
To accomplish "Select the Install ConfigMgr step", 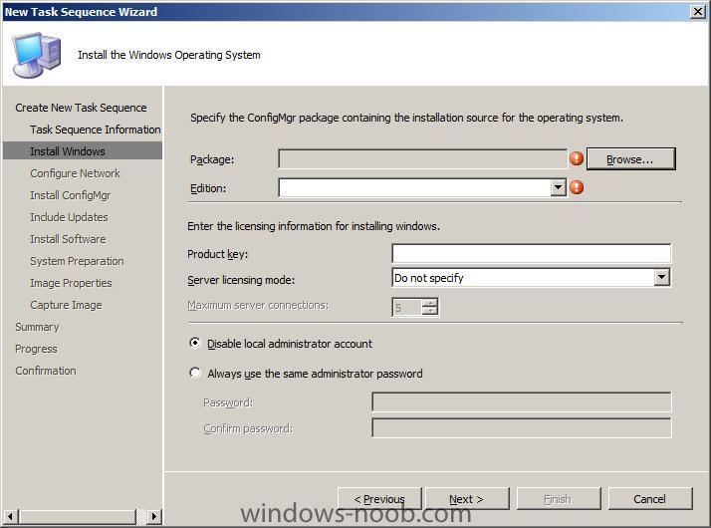I will tap(71, 195).
